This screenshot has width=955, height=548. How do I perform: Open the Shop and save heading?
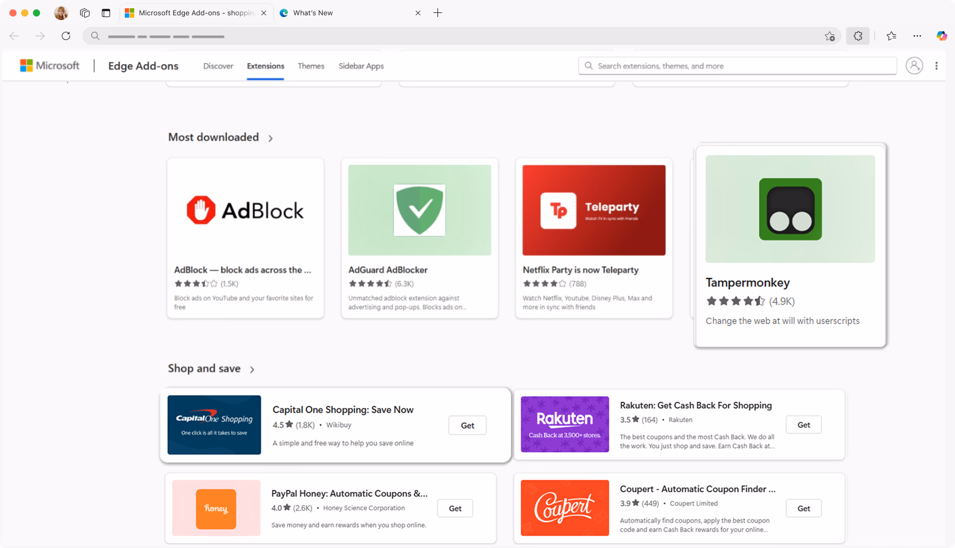click(x=204, y=368)
